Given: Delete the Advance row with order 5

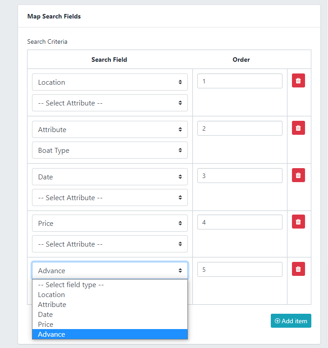Looking at the screenshot, I should click(298, 269).
